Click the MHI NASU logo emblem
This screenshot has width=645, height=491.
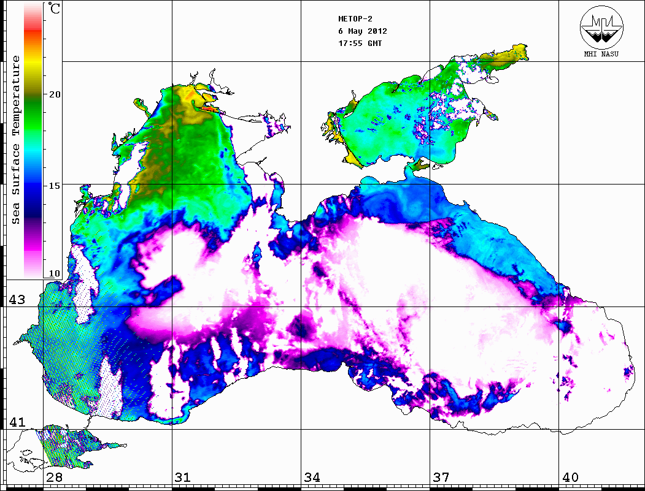(601, 27)
